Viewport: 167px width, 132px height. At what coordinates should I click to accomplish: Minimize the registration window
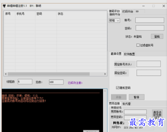point(143,6)
